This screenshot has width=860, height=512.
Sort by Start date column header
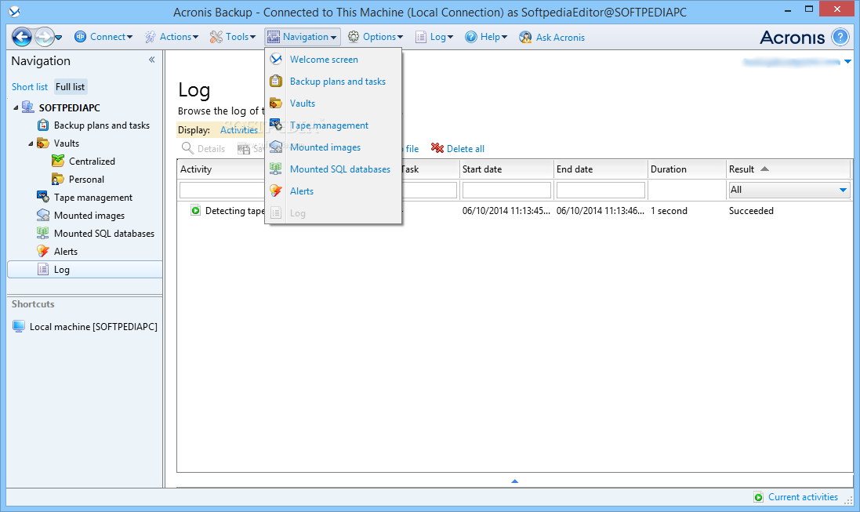coord(506,169)
